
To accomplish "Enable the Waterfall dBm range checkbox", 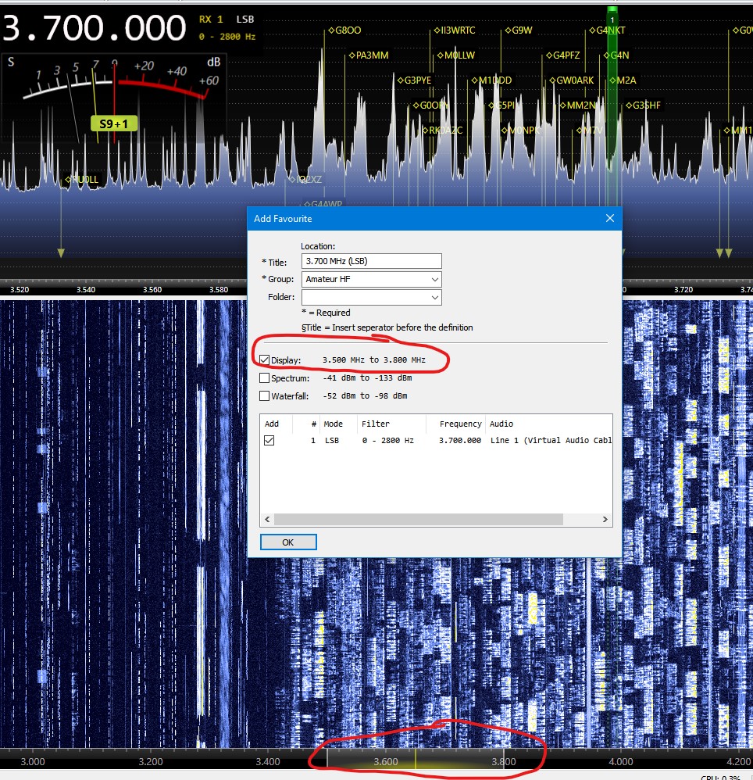I will pos(265,396).
